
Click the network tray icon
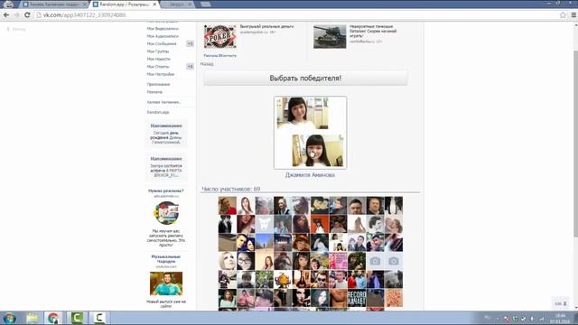[541, 319]
